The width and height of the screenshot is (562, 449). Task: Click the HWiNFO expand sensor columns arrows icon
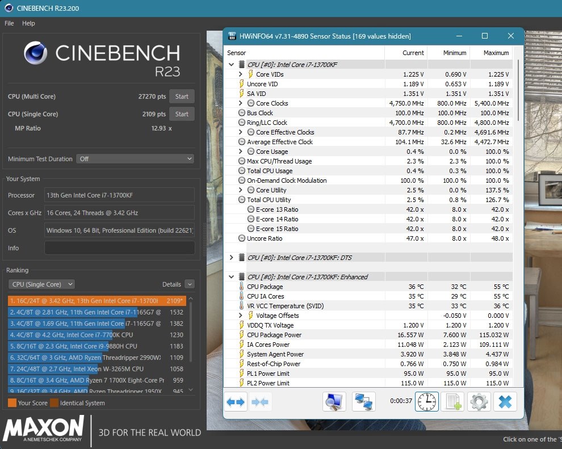[x=236, y=402]
